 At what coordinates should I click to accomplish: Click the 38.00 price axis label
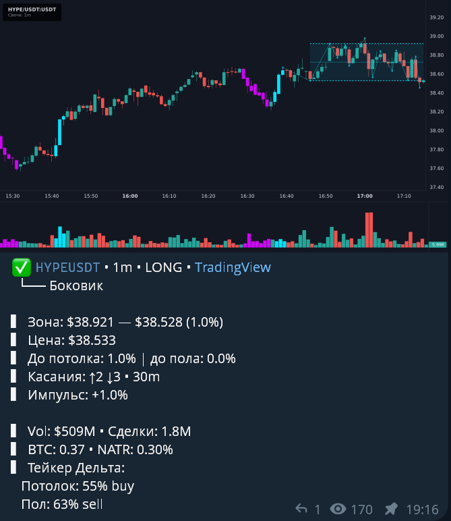click(x=436, y=130)
